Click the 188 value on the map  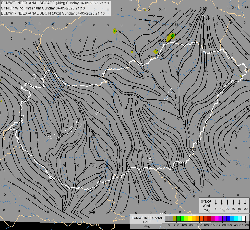point(207,149)
